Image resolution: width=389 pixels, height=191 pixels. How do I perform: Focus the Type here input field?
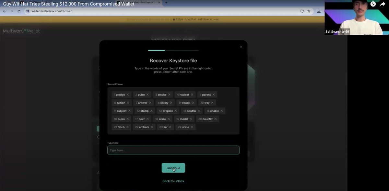[x=173, y=150]
